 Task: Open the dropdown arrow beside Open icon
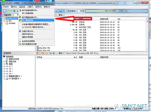click(11, 11)
